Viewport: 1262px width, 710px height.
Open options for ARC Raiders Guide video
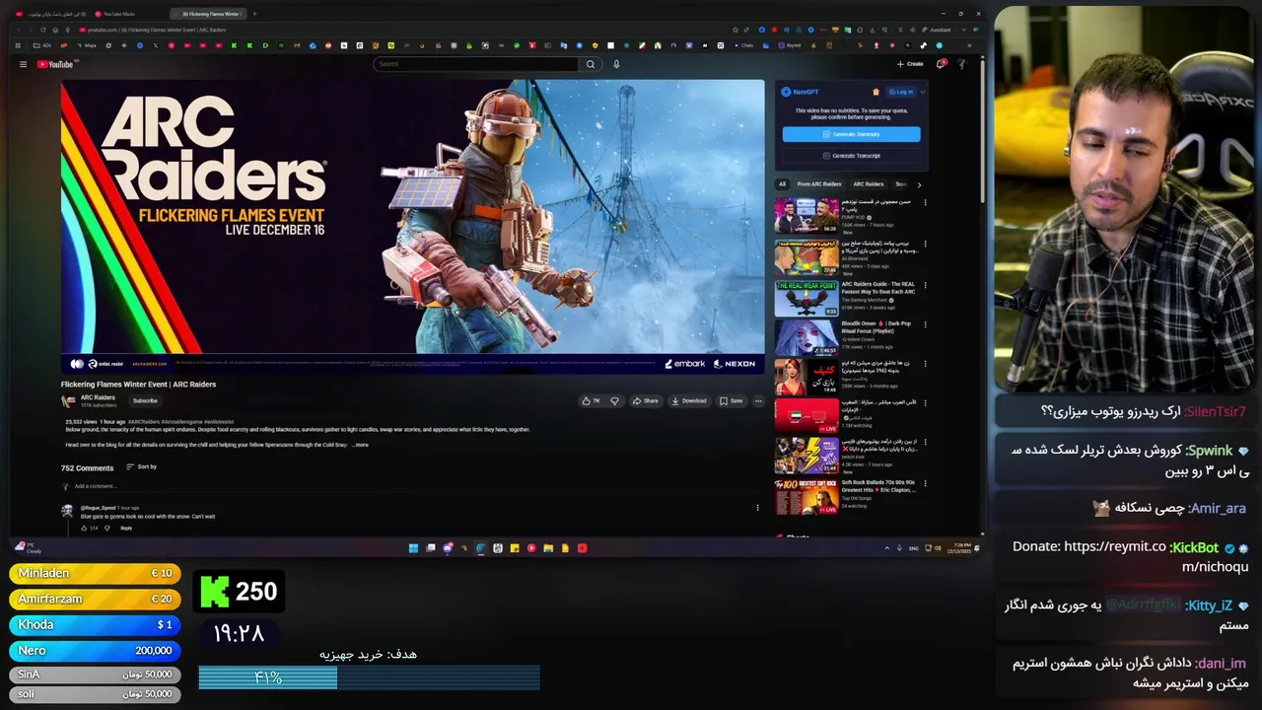coord(925,285)
